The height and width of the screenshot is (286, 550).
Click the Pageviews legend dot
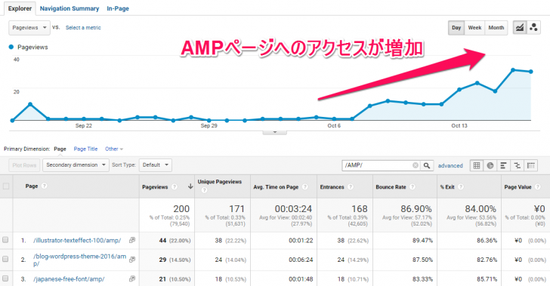(11, 47)
